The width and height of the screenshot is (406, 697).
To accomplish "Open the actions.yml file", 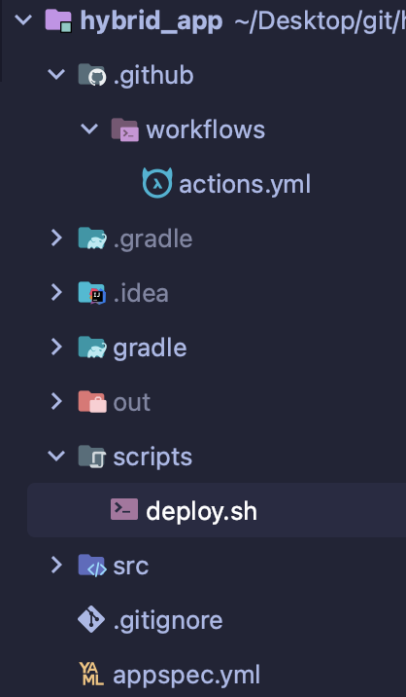I will (x=245, y=184).
